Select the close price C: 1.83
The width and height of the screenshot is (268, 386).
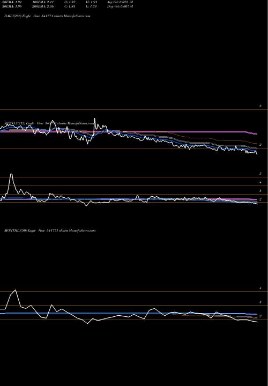70,6
